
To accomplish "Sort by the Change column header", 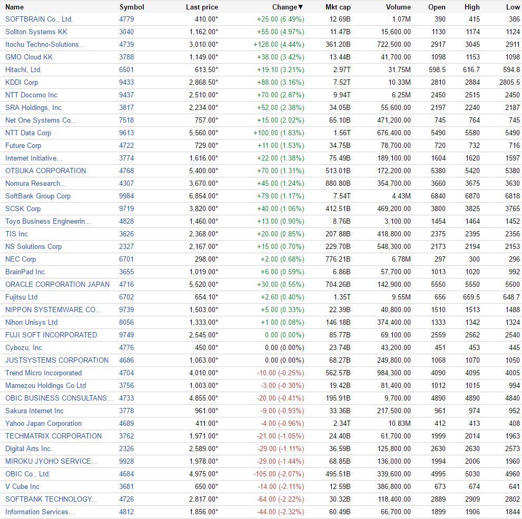I will click(x=288, y=7).
